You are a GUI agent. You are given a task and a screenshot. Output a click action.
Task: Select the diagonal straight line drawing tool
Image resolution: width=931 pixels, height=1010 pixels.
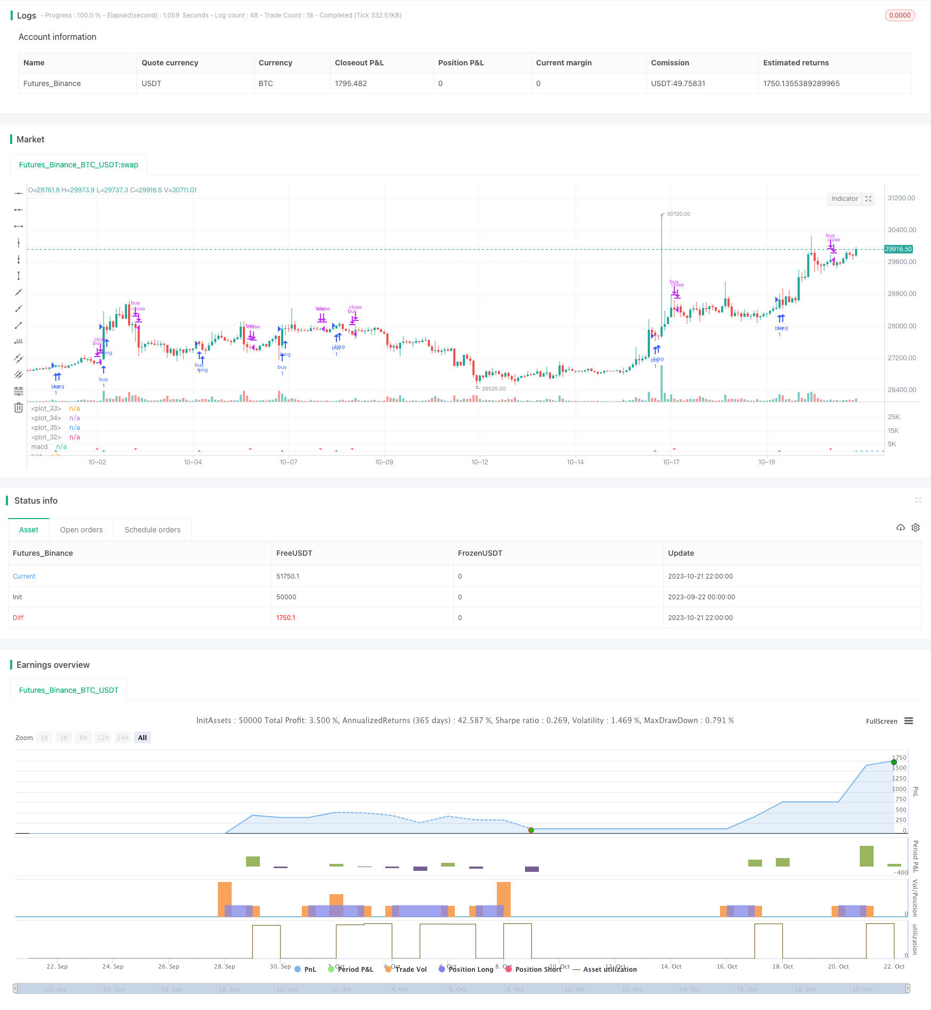click(19, 292)
